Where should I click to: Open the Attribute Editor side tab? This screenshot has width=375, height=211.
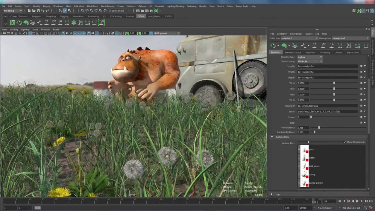(373, 48)
